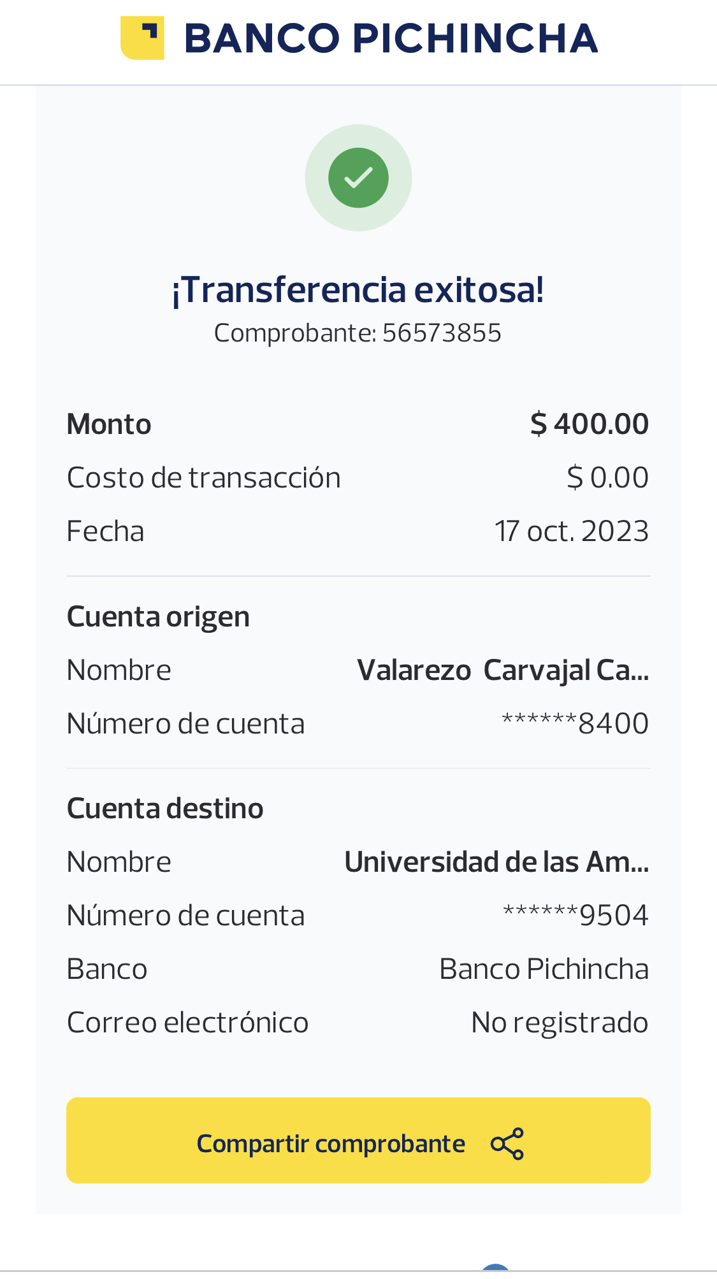Image resolution: width=717 pixels, height=1279 pixels.
Task: Click the share icon on the yellow button
Action: point(507,1144)
